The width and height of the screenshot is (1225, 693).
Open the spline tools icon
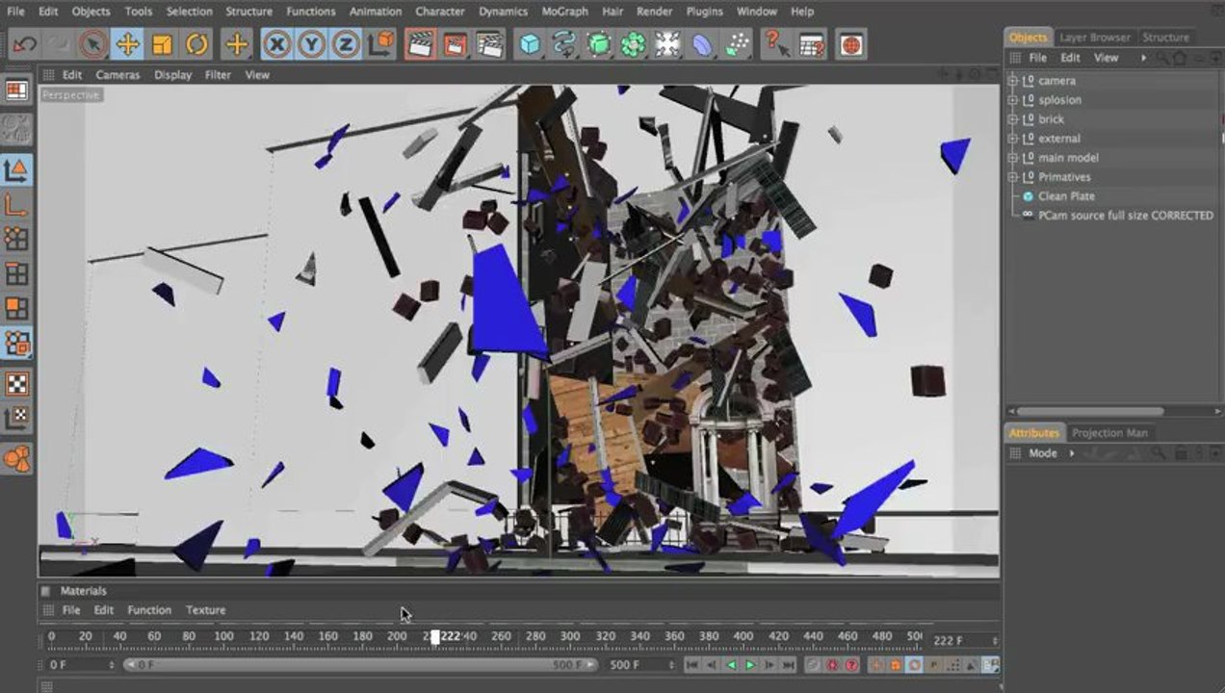(564, 43)
